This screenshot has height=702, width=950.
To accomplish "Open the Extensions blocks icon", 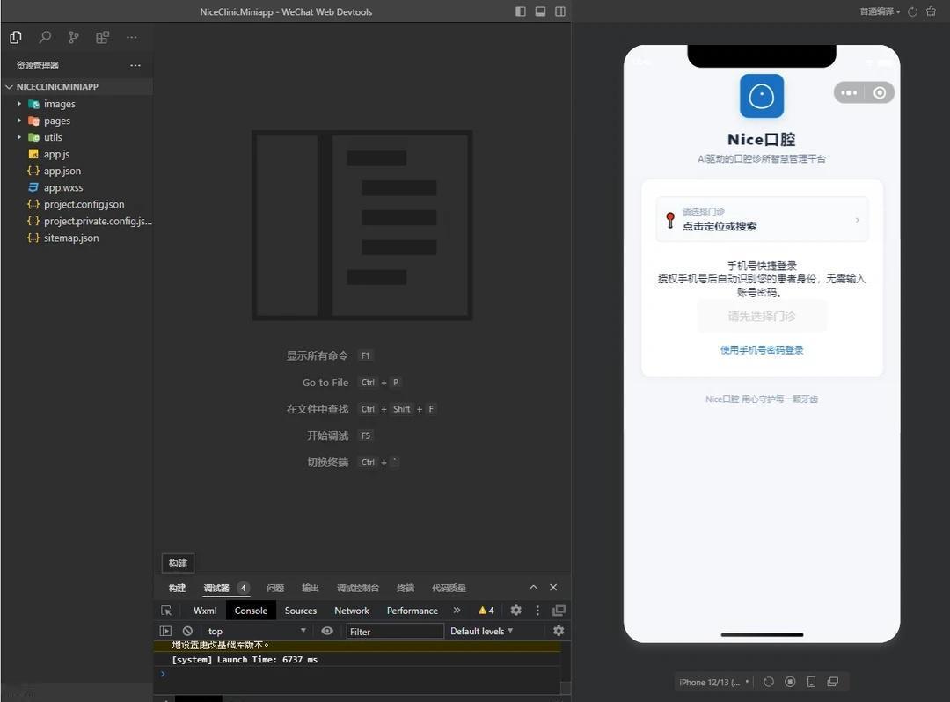I will pyautogui.click(x=102, y=38).
